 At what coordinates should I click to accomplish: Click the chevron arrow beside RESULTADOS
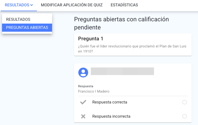coord(32,5)
